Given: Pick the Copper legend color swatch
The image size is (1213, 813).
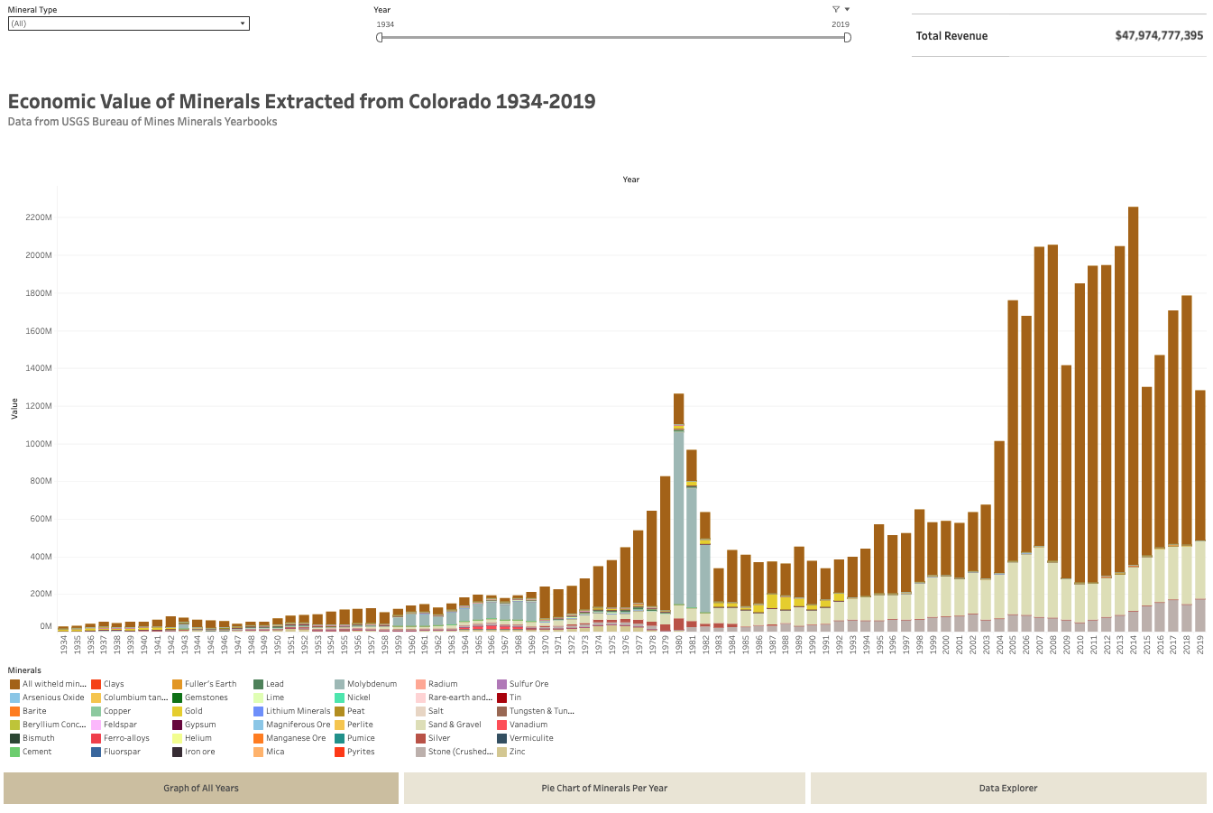Looking at the screenshot, I should [x=96, y=711].
